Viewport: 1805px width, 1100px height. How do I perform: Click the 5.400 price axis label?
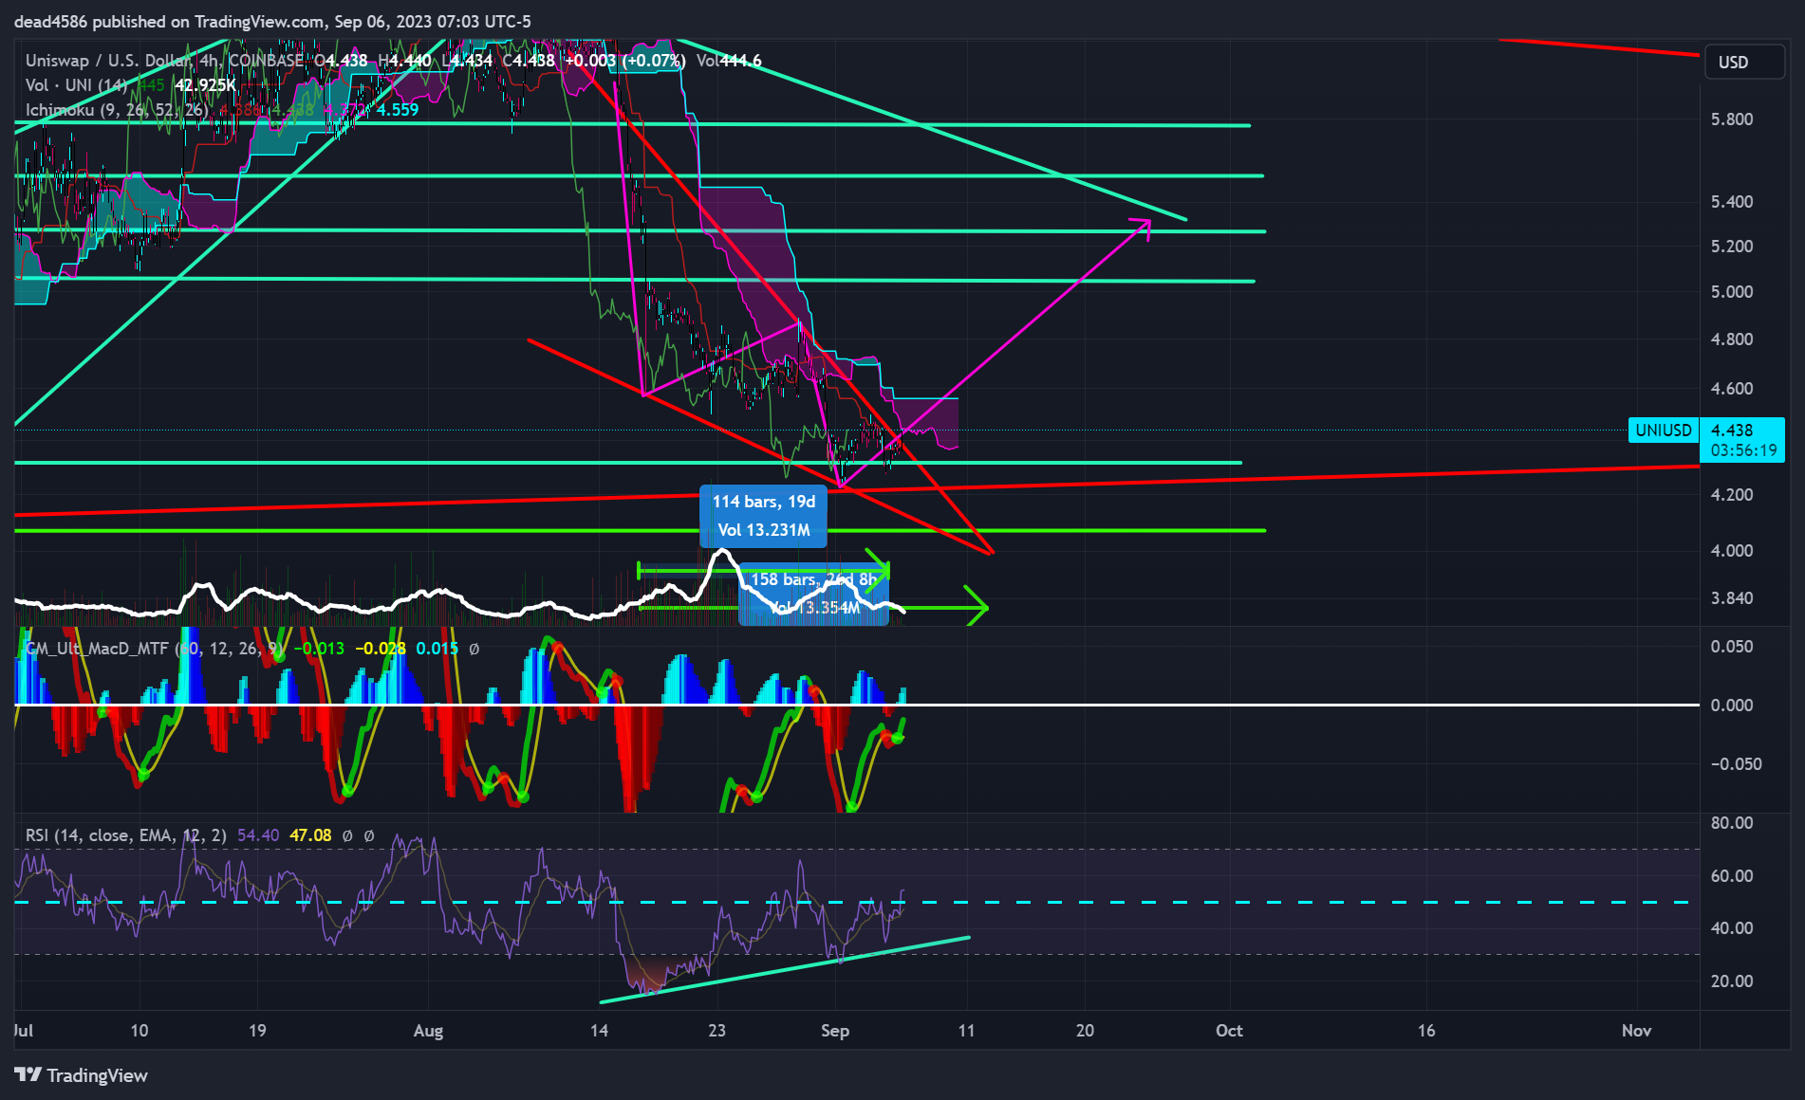tap(1731, 201)
